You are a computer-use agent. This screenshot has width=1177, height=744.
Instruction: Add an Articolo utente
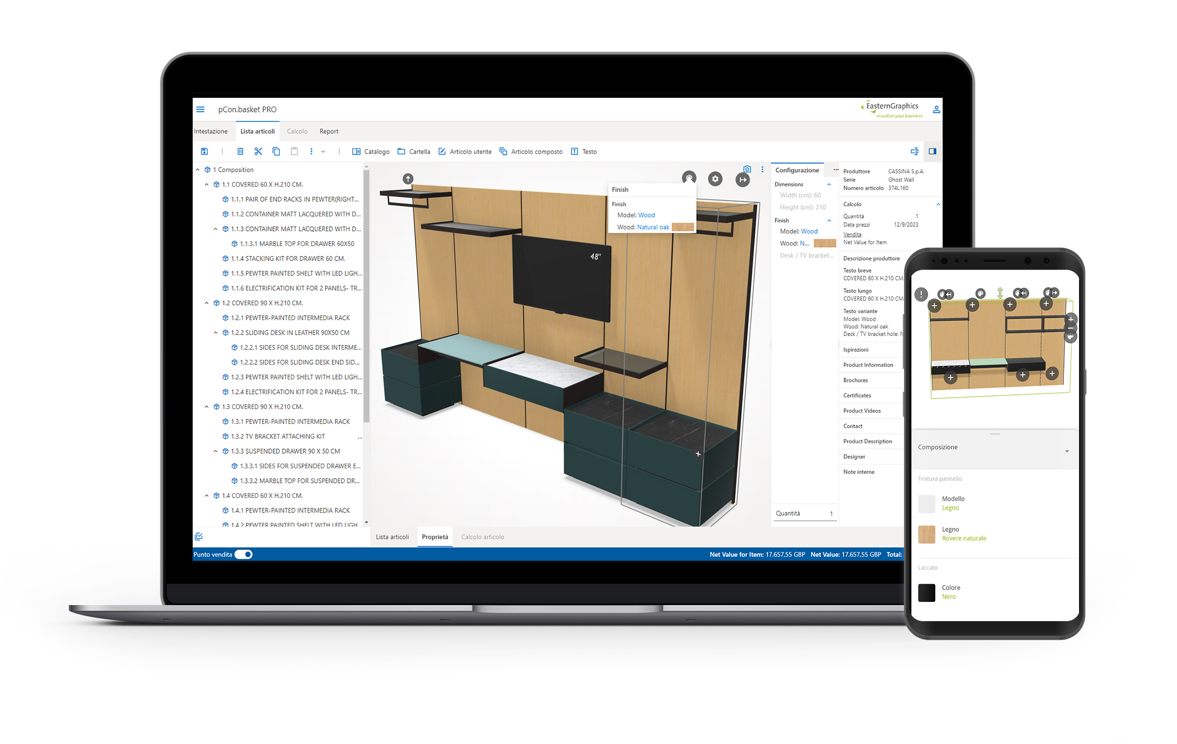pyautogui.click(x=465, y=151)
